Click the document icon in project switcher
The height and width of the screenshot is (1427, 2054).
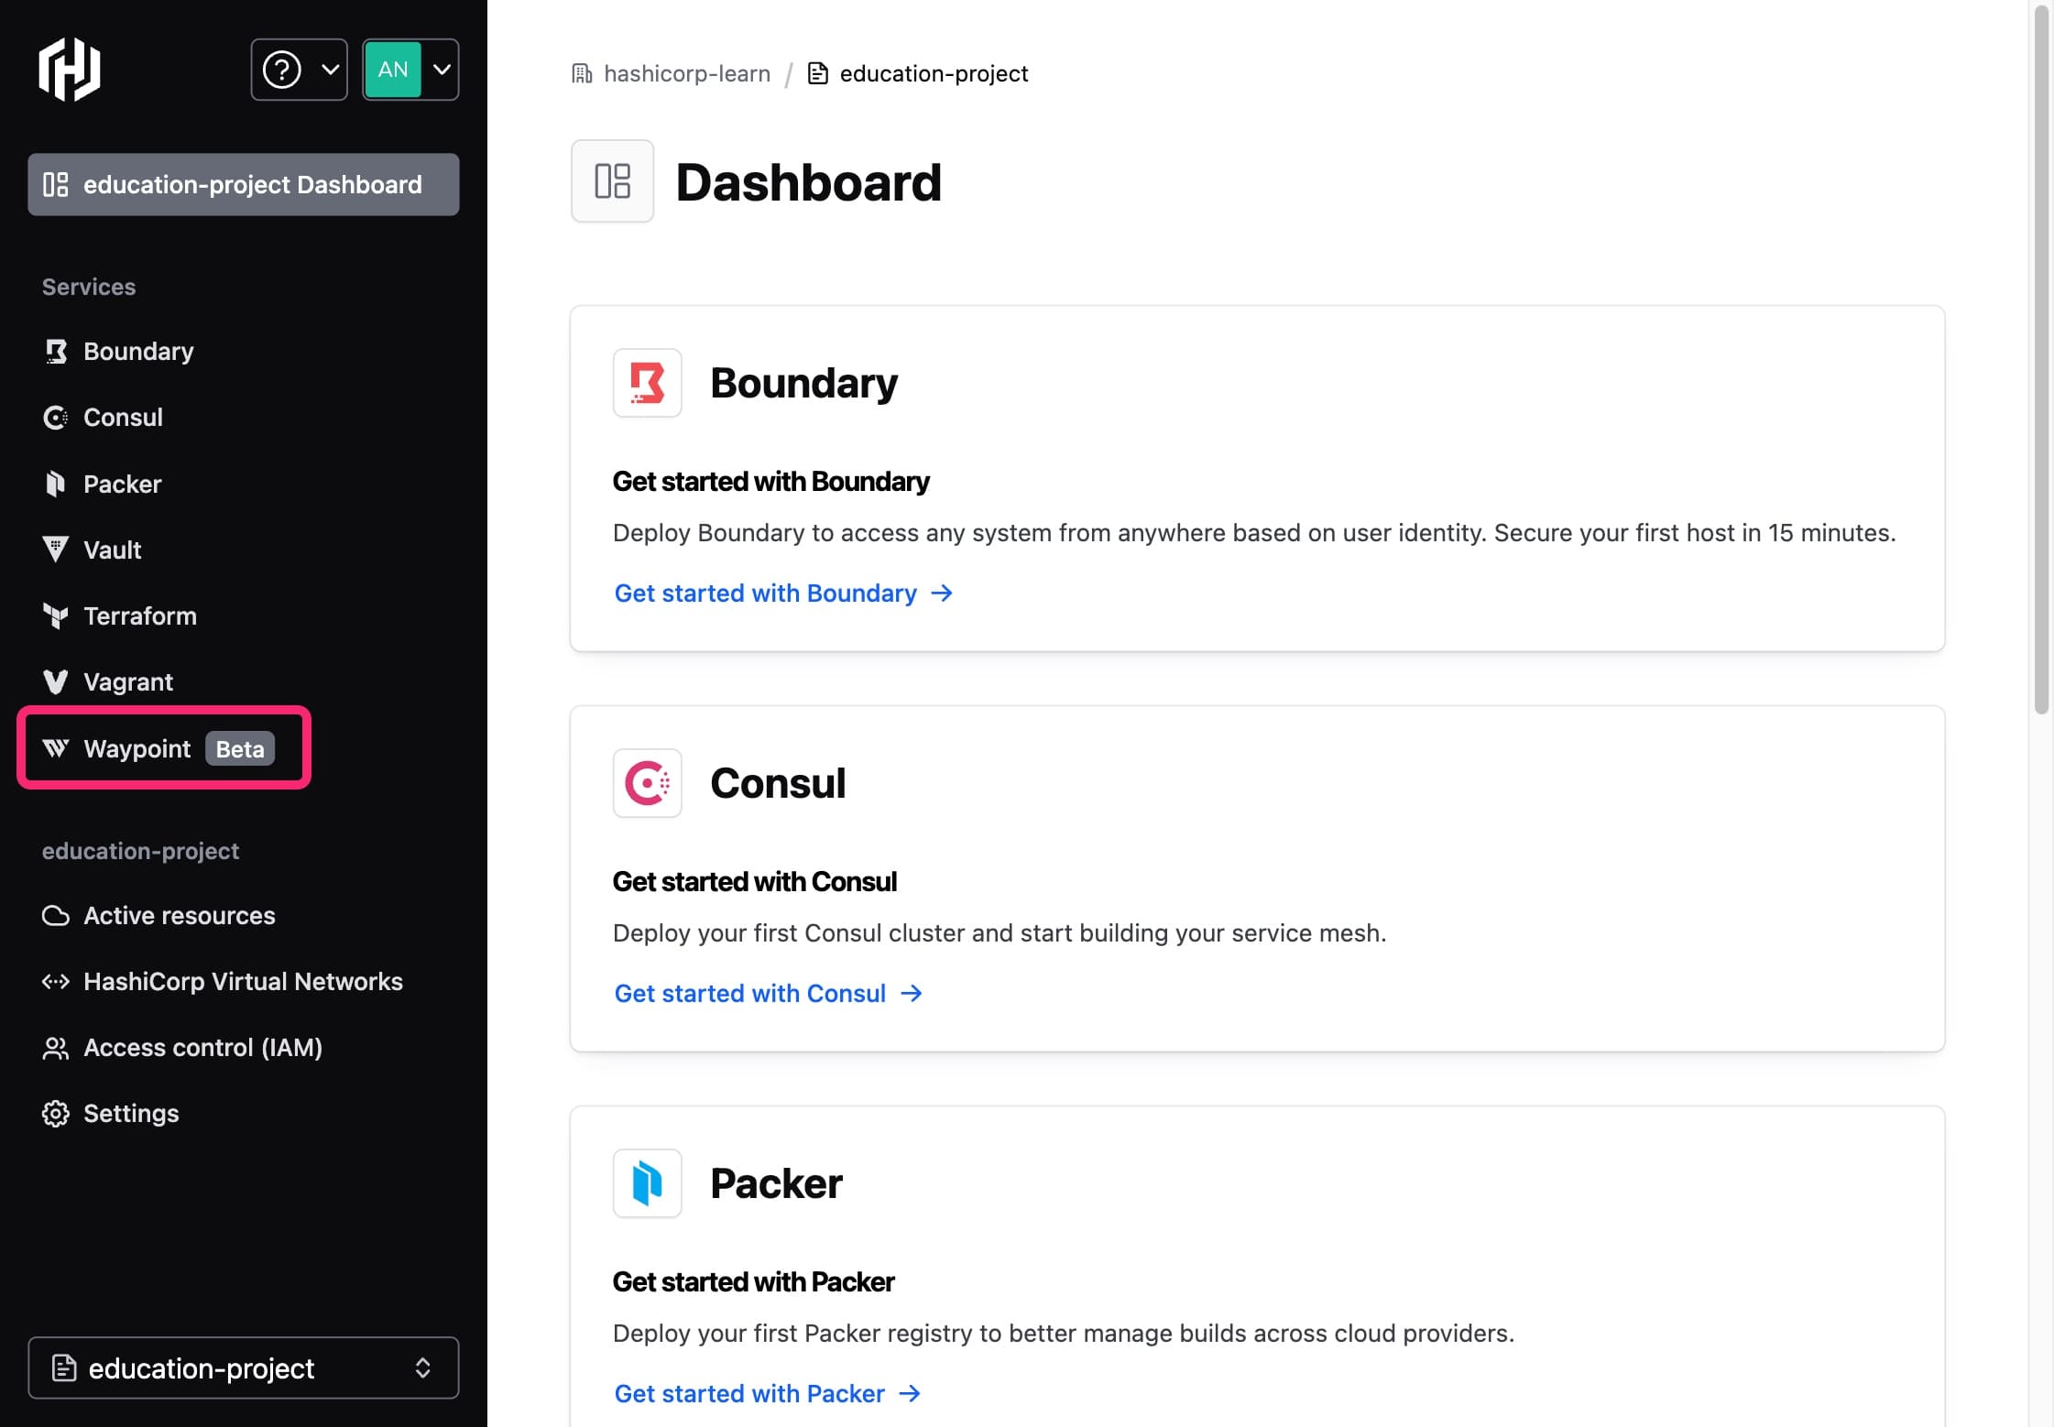(64, 1367)
